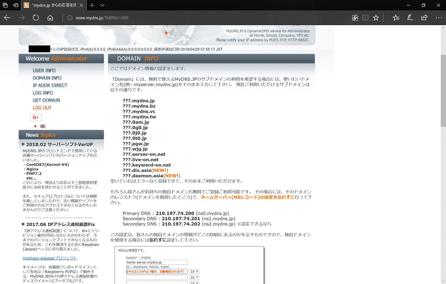446x284 pixels.
Task: Click the ???.daemon.asia domain text
Action: click(x=142, y=176)
